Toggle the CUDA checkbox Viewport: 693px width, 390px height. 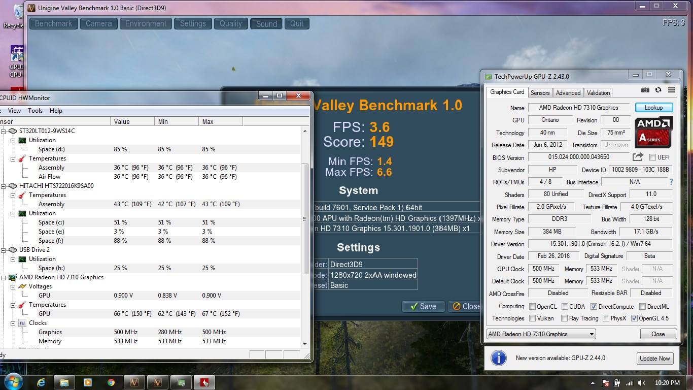click(x=565, y=306)
